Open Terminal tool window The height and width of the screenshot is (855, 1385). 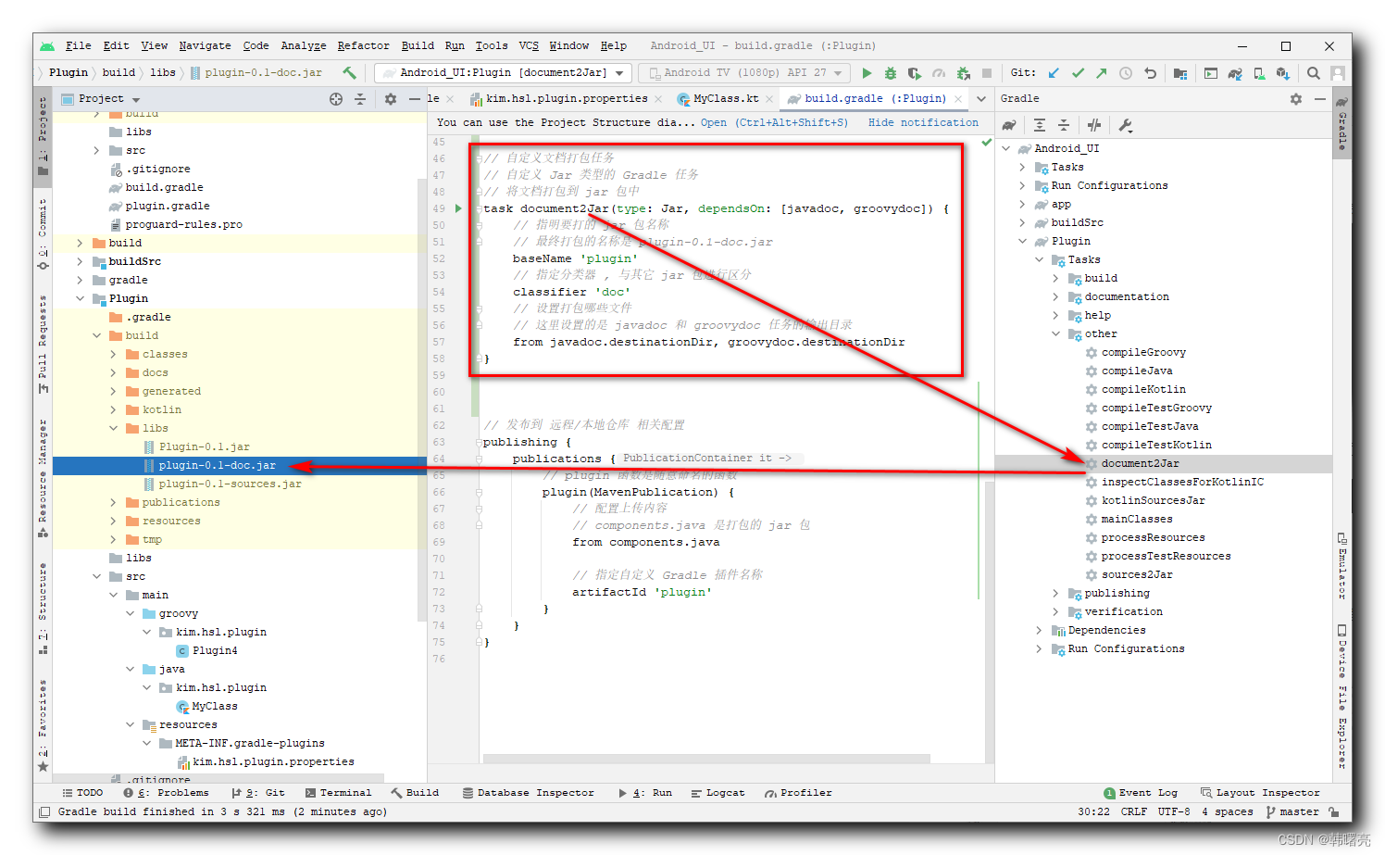click(x=338, y=793)
